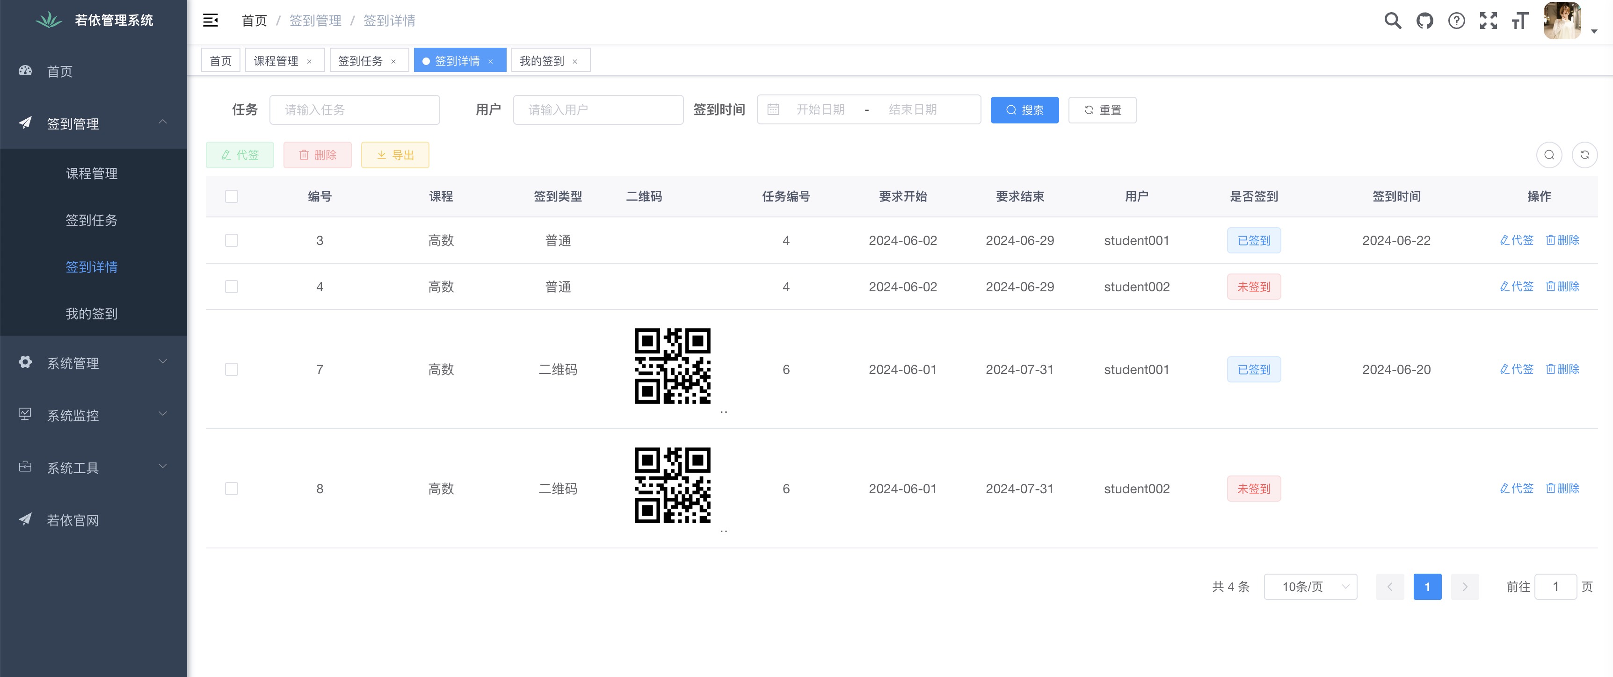Click 删除 for row 编号 7
1613x677 pixels.
pyautogui.click(x=1562, y=369)
